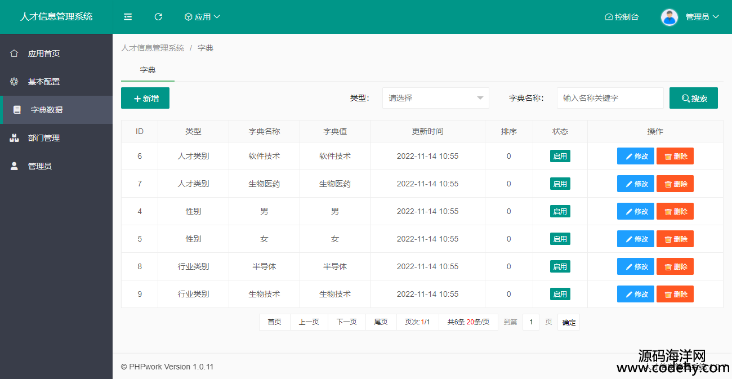Focus the 字典名称 keyword input field
Image resolution: width=732 pixels, height=379 pixels.
(x=610, y=98)
